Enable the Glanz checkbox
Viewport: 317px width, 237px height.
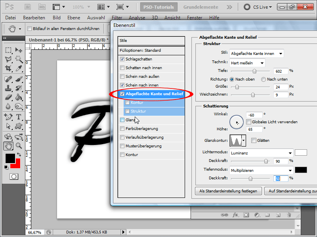pos(122,120)
